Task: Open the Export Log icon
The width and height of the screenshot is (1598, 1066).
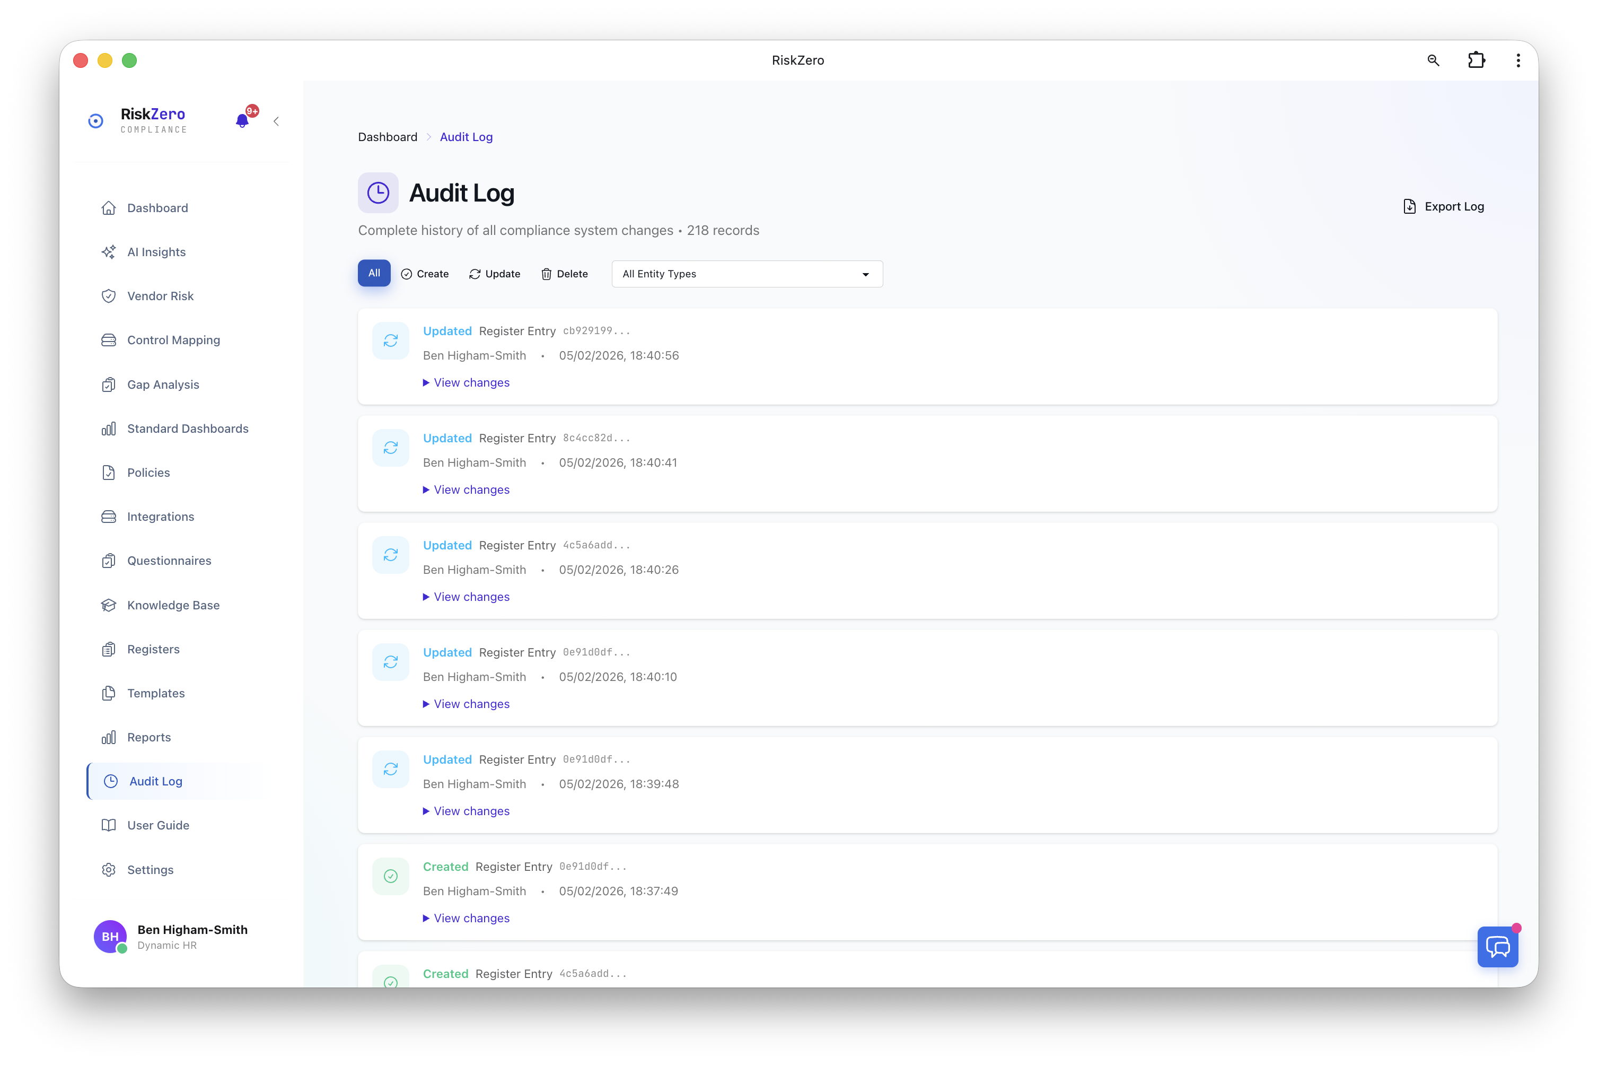Action: [1409, 206]
